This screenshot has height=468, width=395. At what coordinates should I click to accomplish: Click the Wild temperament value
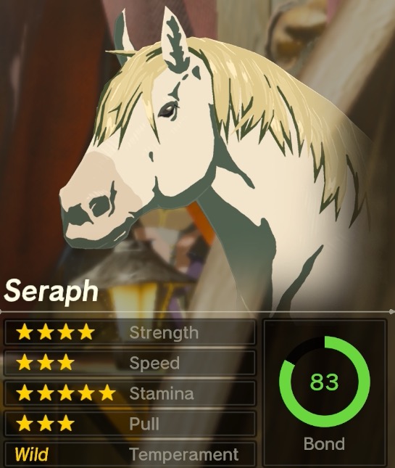pyautogui.click(x=31, y=454)
